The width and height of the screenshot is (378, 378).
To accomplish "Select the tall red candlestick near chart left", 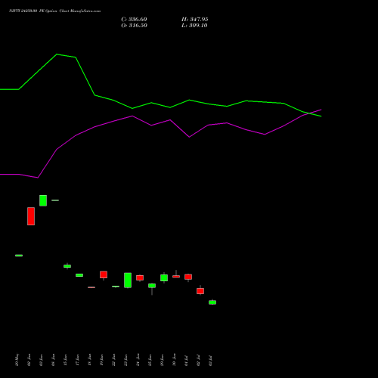I will click(31, 216).
